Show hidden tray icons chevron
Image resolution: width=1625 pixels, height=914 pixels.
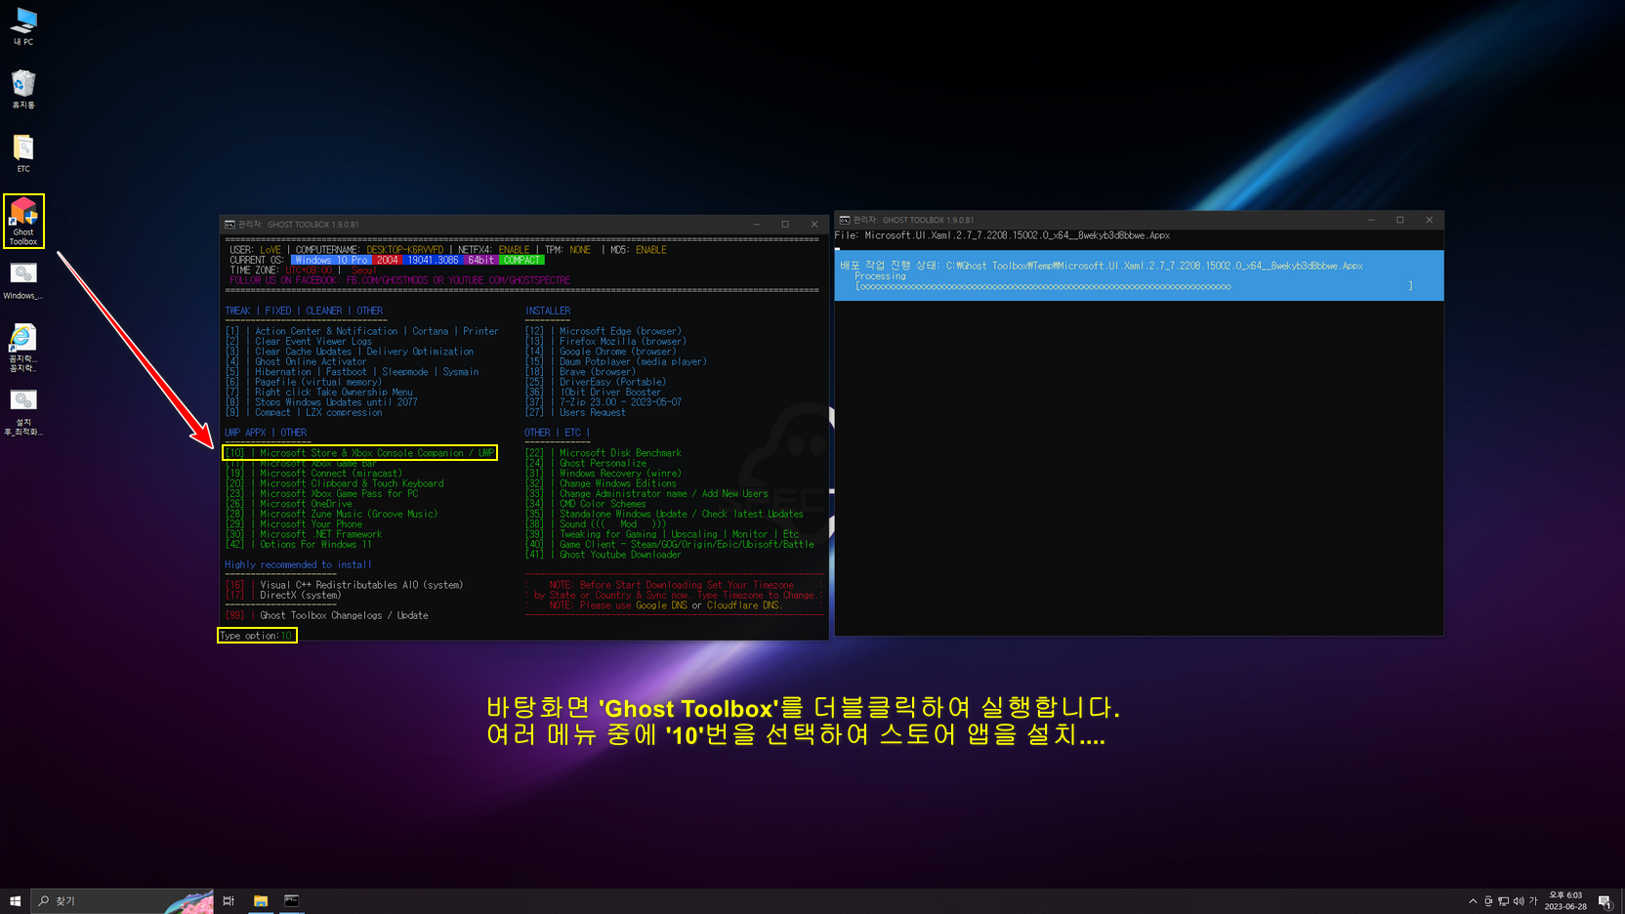1473,901
